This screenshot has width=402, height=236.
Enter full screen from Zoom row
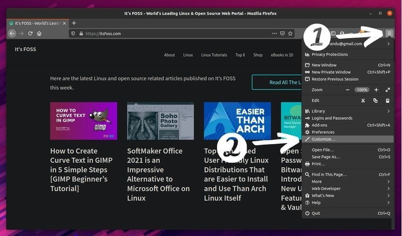(387, 90)
